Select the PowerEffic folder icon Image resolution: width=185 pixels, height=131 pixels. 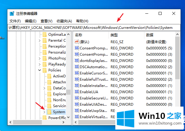coord(44,118)
